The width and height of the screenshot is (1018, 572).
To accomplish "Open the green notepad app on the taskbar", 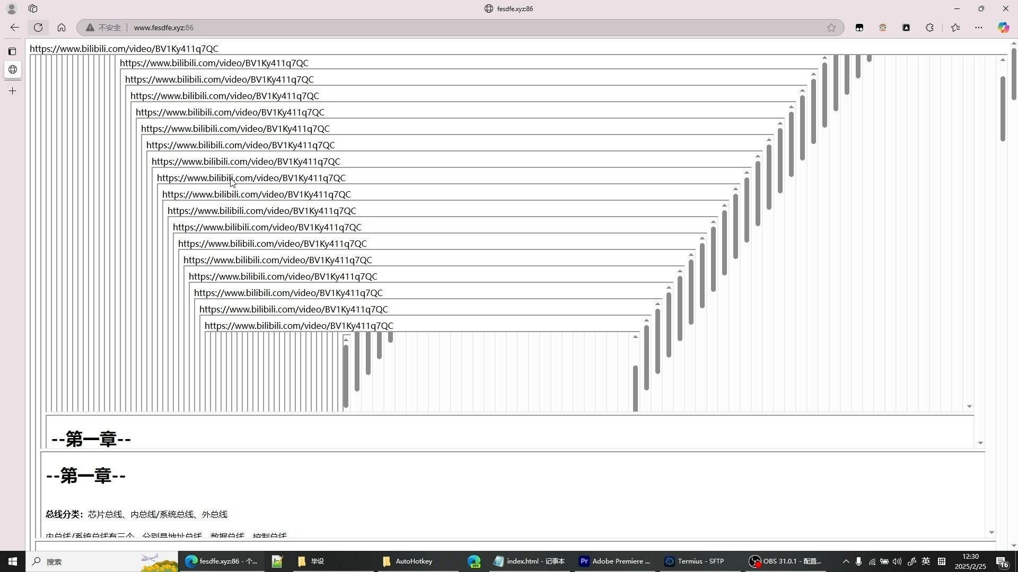I will click(277, 561).
